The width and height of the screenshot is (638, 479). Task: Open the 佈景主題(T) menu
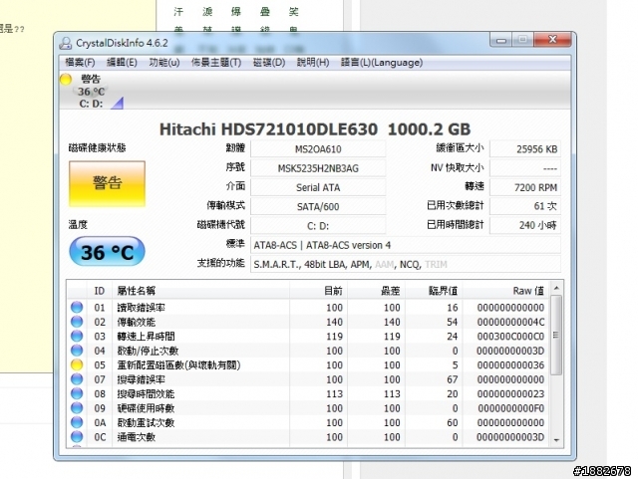(216, 63)
